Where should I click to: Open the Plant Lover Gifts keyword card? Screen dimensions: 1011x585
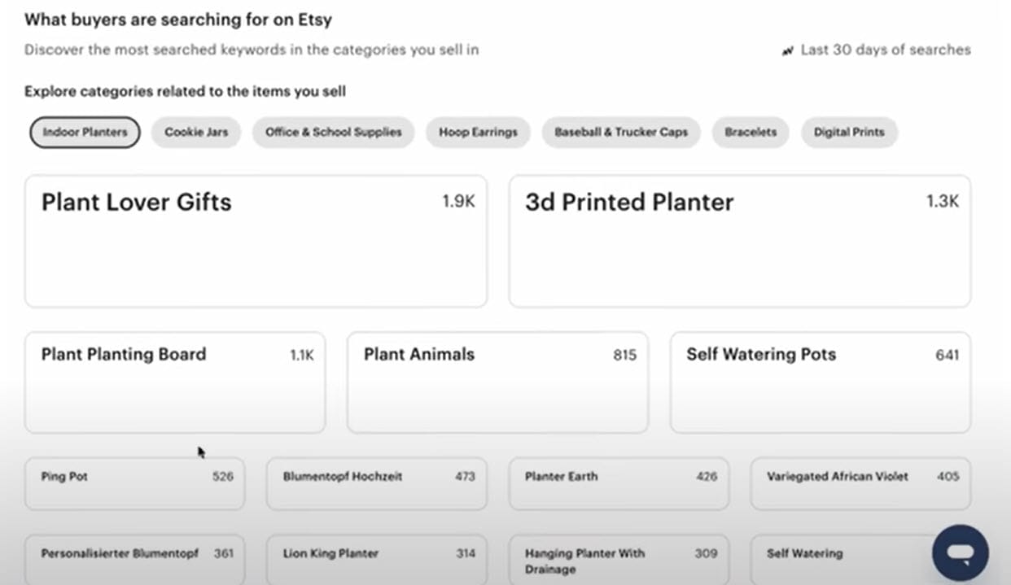256,241
